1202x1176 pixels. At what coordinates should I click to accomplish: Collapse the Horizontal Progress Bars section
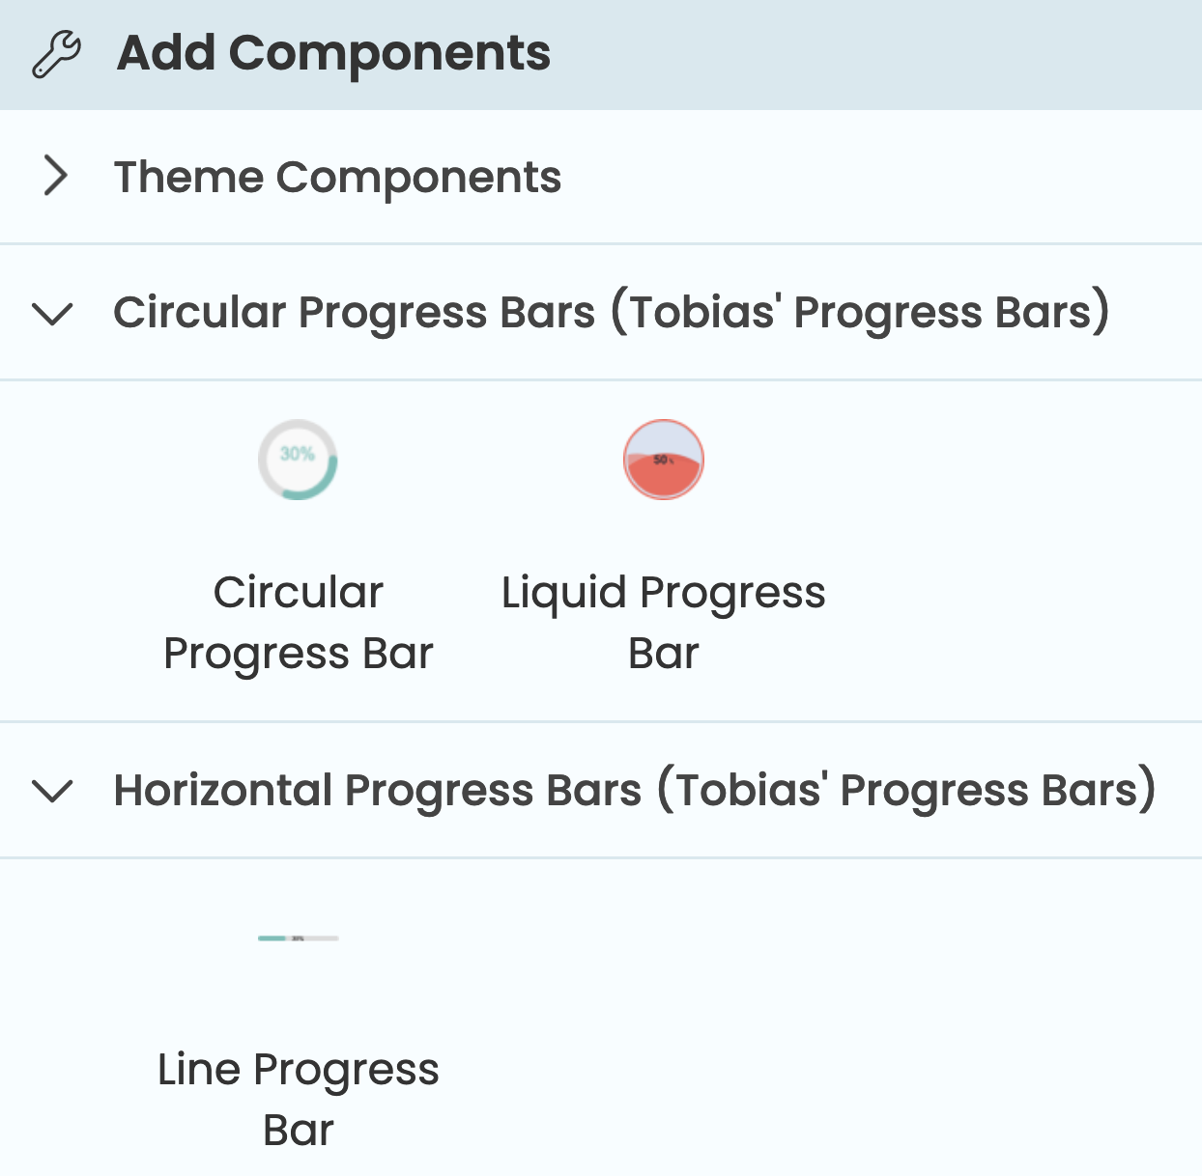[54, 791]
